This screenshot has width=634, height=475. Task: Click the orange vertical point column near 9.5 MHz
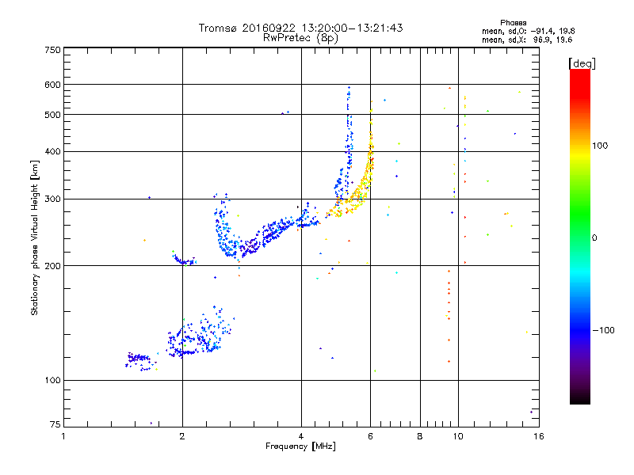tap(449, 315)
